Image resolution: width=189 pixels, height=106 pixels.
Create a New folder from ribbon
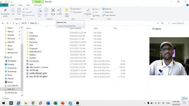point(67,12)
